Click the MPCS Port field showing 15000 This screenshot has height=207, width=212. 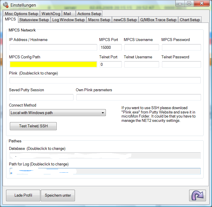pyautogui.click(x=110, y=47)
